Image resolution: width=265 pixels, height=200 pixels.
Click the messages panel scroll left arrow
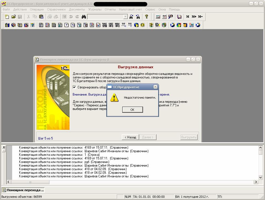[9, 182]
